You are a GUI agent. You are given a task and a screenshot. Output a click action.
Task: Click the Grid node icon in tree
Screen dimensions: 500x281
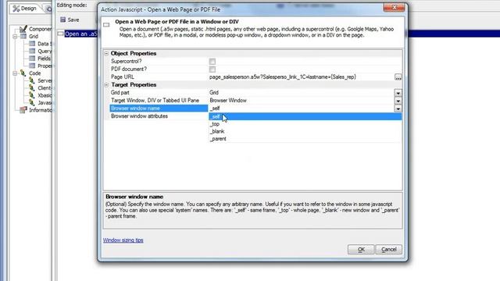(x=23, y=37)
